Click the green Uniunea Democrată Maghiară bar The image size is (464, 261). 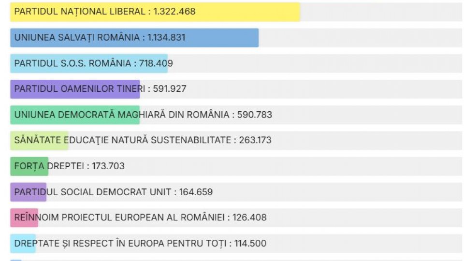pyautogui.click(x=75, y=115)
